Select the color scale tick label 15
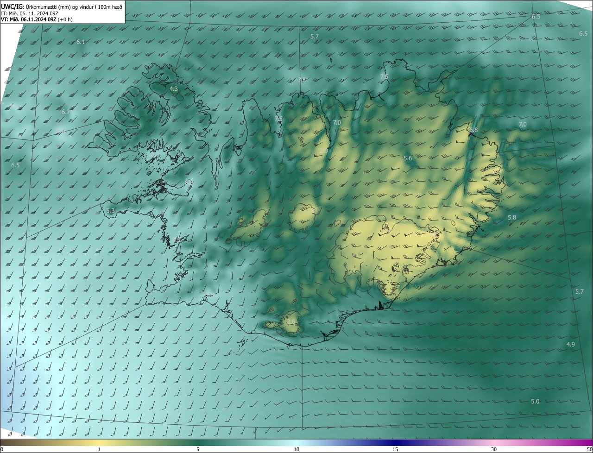Viewport: 593px width, 453px height. [395, 450]
